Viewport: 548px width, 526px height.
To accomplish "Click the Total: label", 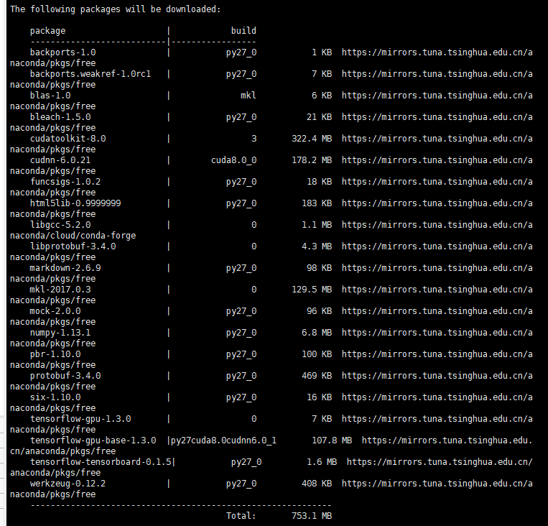I will point(241,516).
